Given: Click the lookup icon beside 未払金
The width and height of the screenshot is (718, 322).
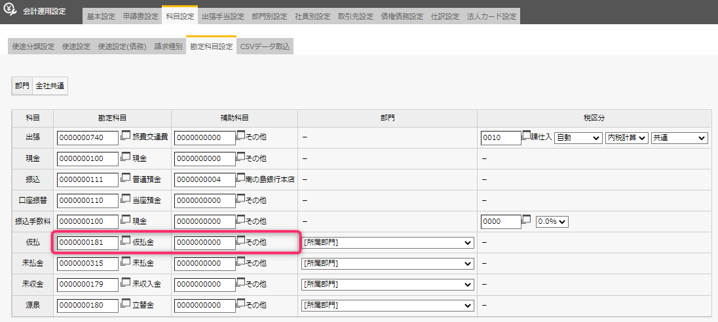Looking at the screenshot, I should [x=126, y=262].
